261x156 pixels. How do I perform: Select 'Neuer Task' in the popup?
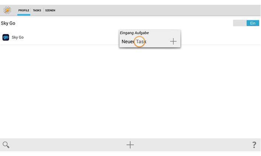(x=134, y=42)
